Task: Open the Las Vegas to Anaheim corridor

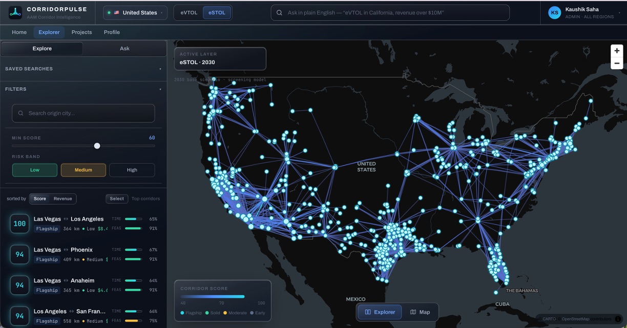Action: pos(83,285)
